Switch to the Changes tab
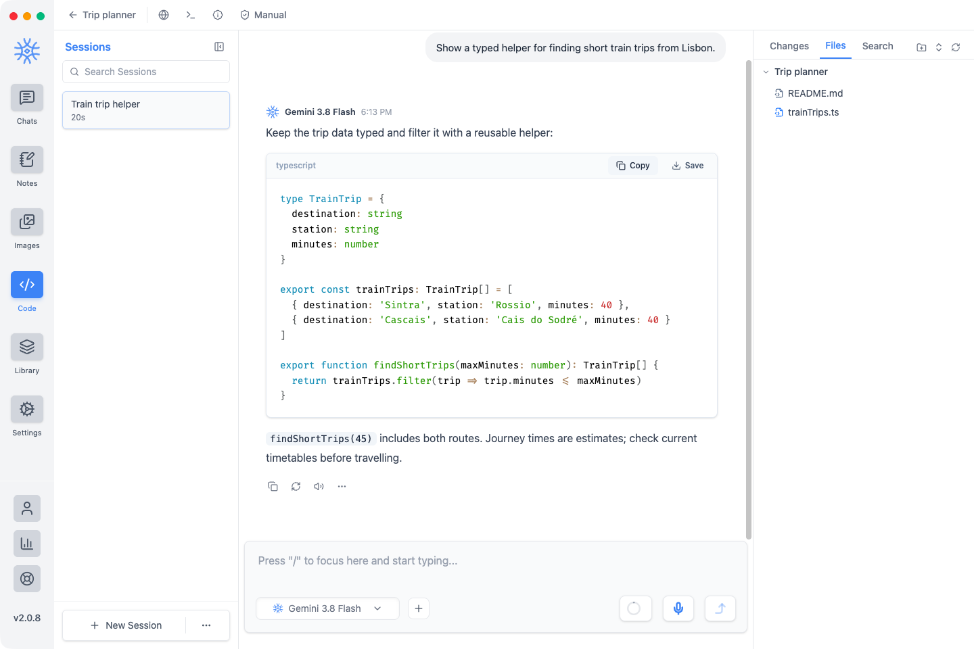 (x=789, y=46)
